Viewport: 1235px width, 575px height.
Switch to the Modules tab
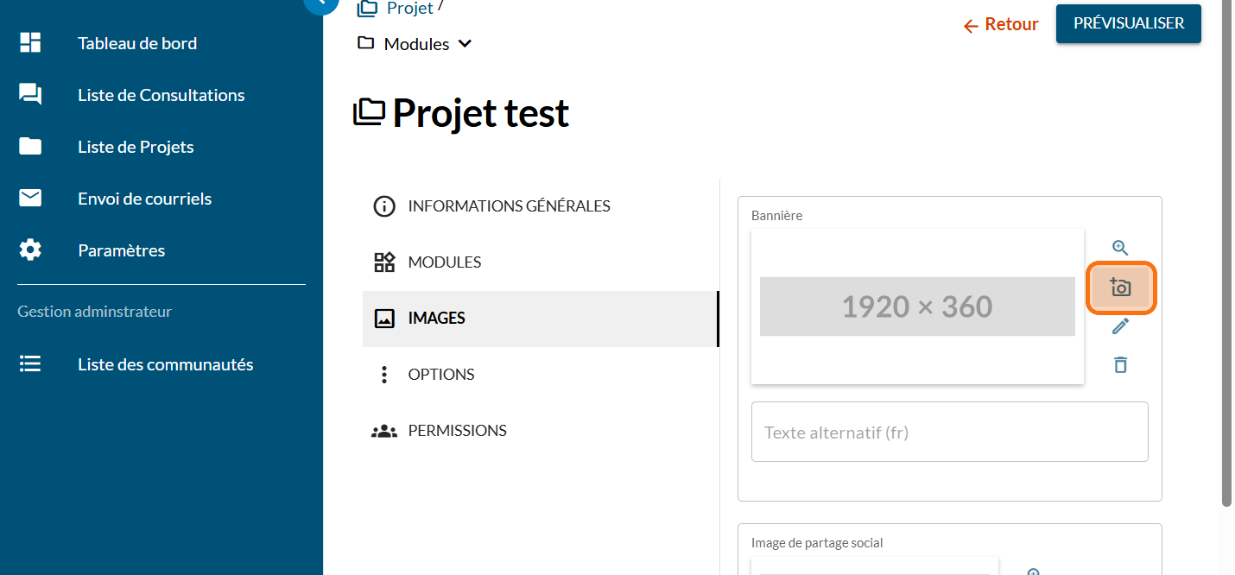coord(444,262)
